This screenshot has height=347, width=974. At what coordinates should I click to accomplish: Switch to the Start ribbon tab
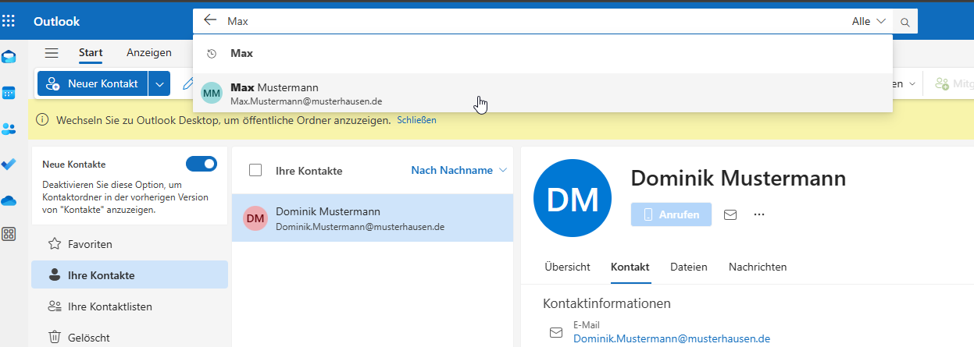tap(91, 53)
